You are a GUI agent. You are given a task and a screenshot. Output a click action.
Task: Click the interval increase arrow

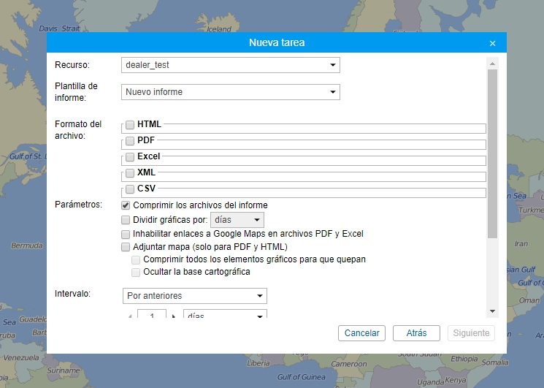(x=175, y=316)
